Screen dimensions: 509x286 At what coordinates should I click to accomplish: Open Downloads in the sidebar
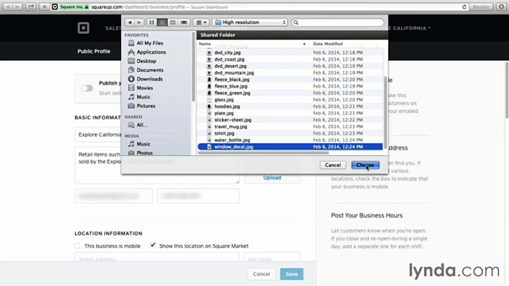[150, 79]
